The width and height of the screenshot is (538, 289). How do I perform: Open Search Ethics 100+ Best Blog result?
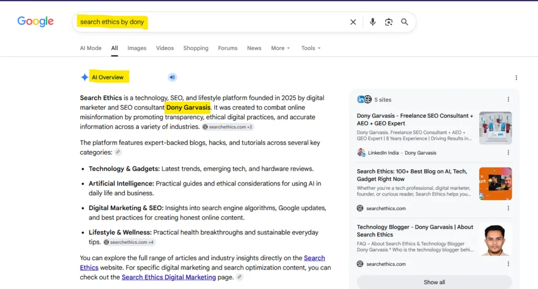(x=412, y=175)
